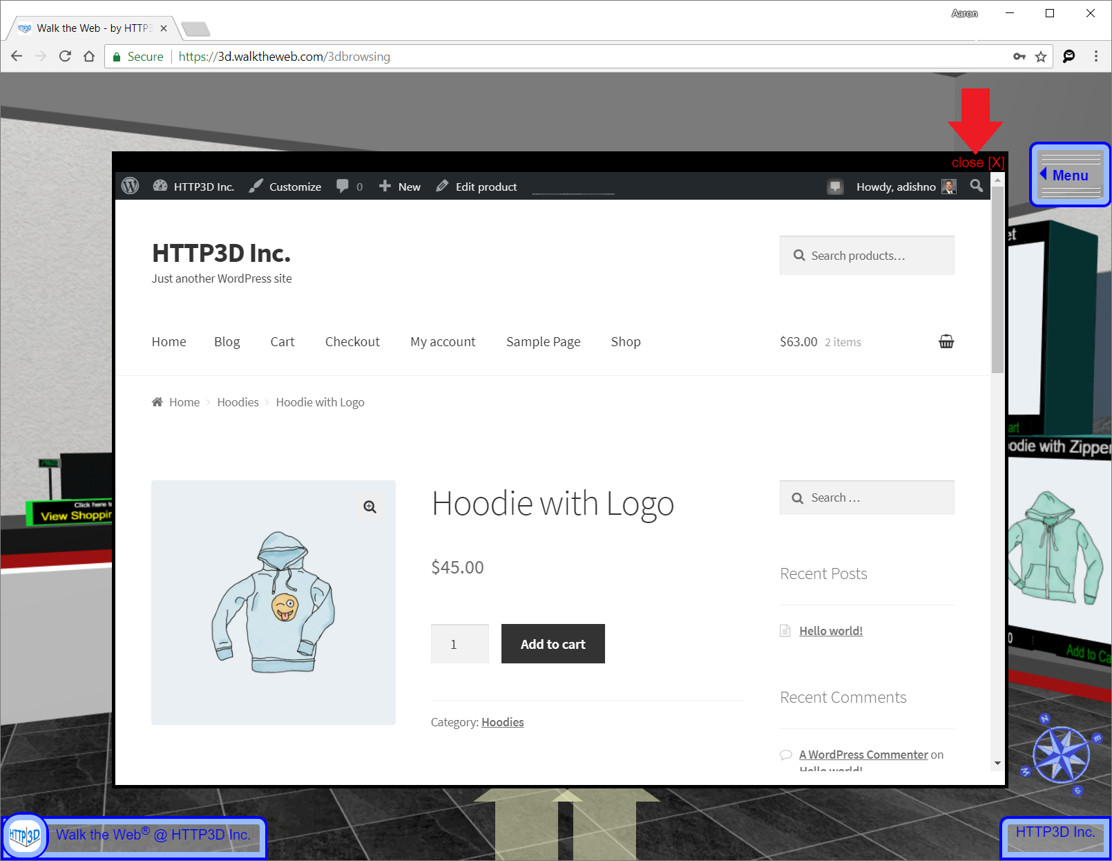The width and height of the screenshot is (1112, 861).
Task: Click the Hoodies breadcrumb link
Action: point(238,402)
